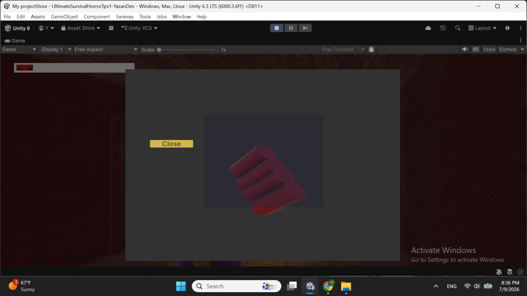Open the Component menu

(x=97, y=17)
